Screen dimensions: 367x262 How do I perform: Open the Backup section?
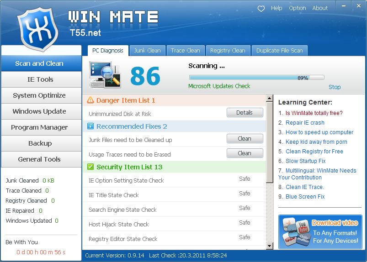click(x=41, y=143)
